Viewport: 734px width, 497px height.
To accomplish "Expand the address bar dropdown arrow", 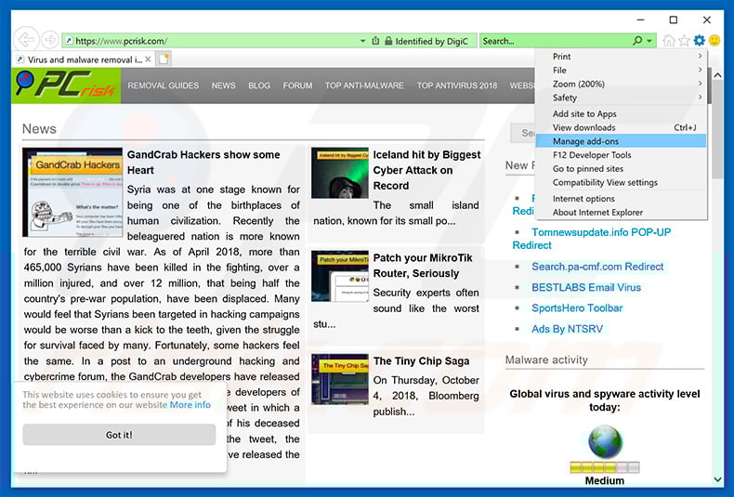I will click(362, 41).
